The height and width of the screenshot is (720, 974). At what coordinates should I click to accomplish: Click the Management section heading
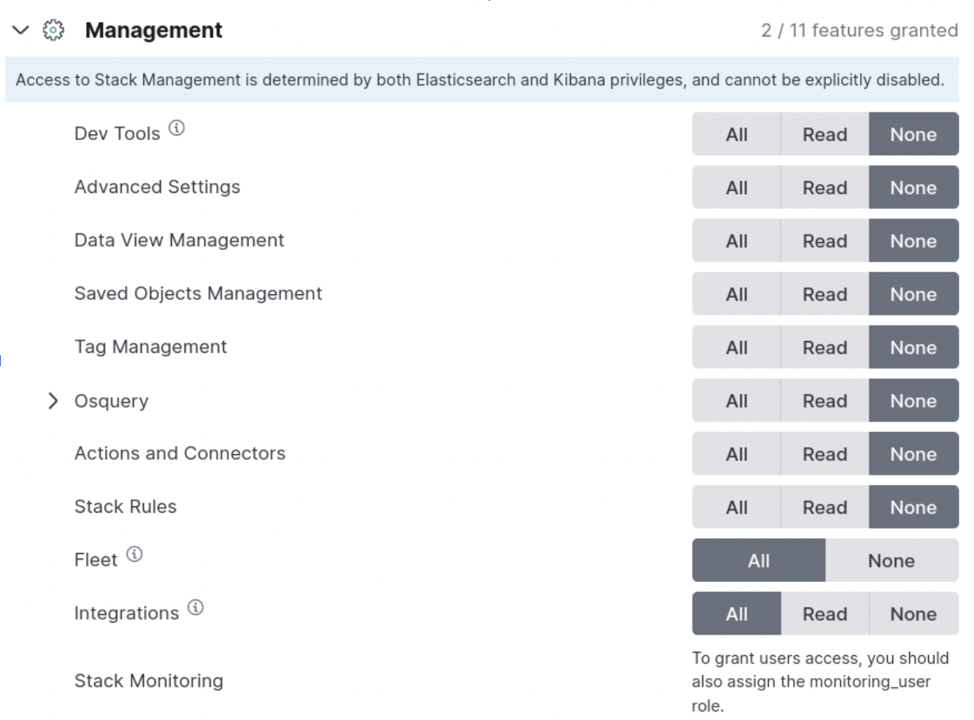[x=154, y=31]
